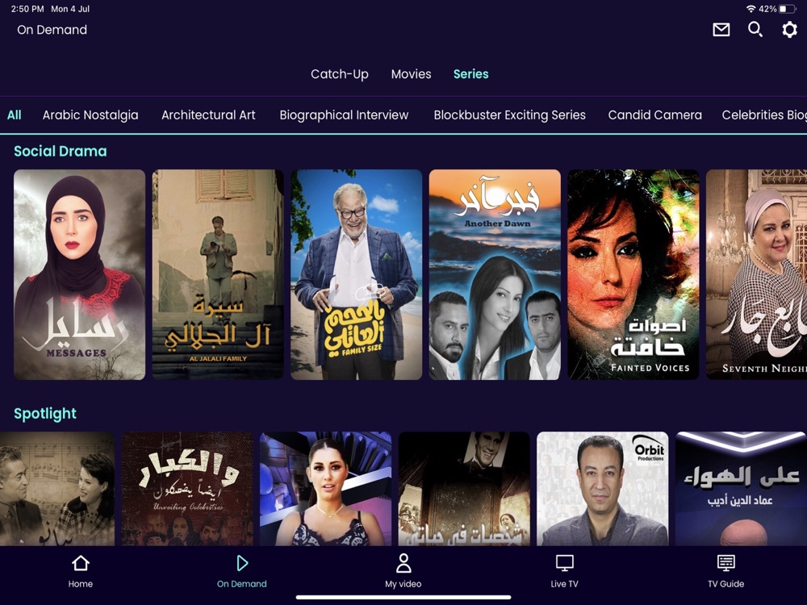
Task: Go to Home in bottom bar
Action: 80,571
